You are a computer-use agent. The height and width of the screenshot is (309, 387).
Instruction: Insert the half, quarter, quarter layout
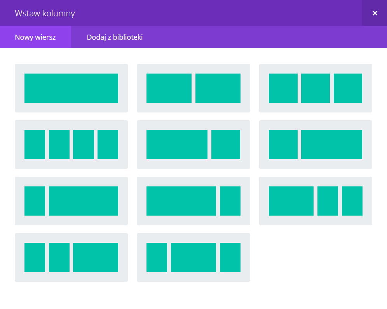tap(316, 201)
